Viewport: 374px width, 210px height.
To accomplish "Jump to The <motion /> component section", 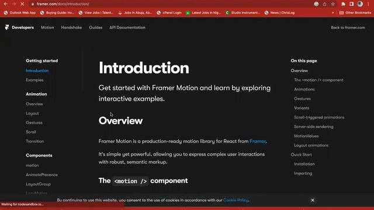I will tap(318, 80).
